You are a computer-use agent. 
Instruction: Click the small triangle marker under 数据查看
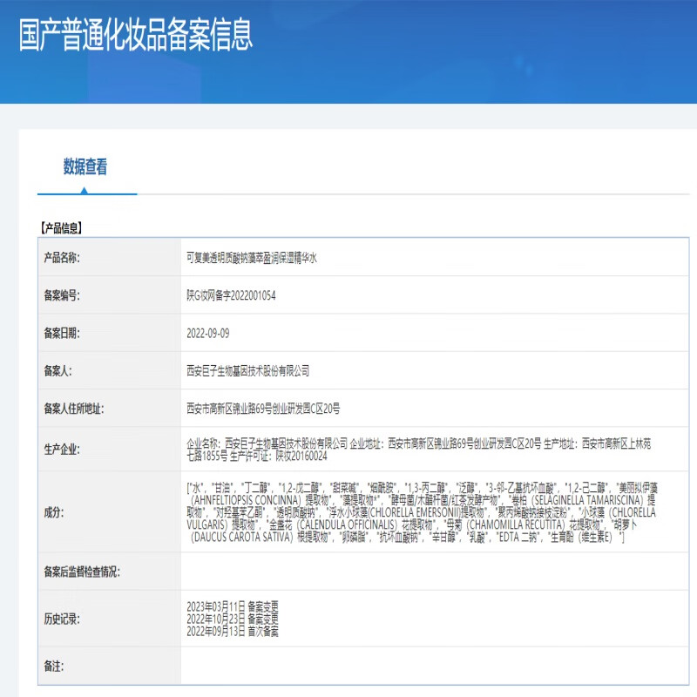click(84, 190)
